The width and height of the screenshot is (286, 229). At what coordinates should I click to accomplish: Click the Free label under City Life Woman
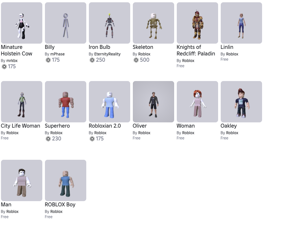(5, 138)
